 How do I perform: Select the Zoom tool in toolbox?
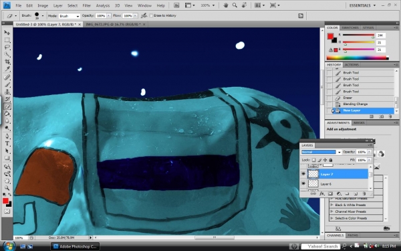click(7, 188)
